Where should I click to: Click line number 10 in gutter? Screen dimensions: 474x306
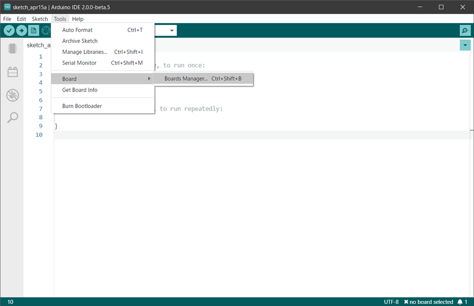[x=39, y=134]
